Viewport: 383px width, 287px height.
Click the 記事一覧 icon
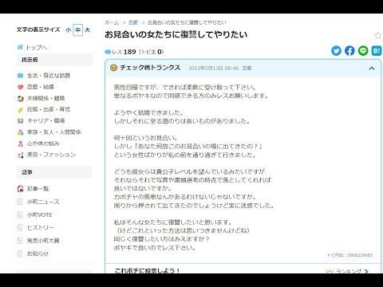[20, 189]
